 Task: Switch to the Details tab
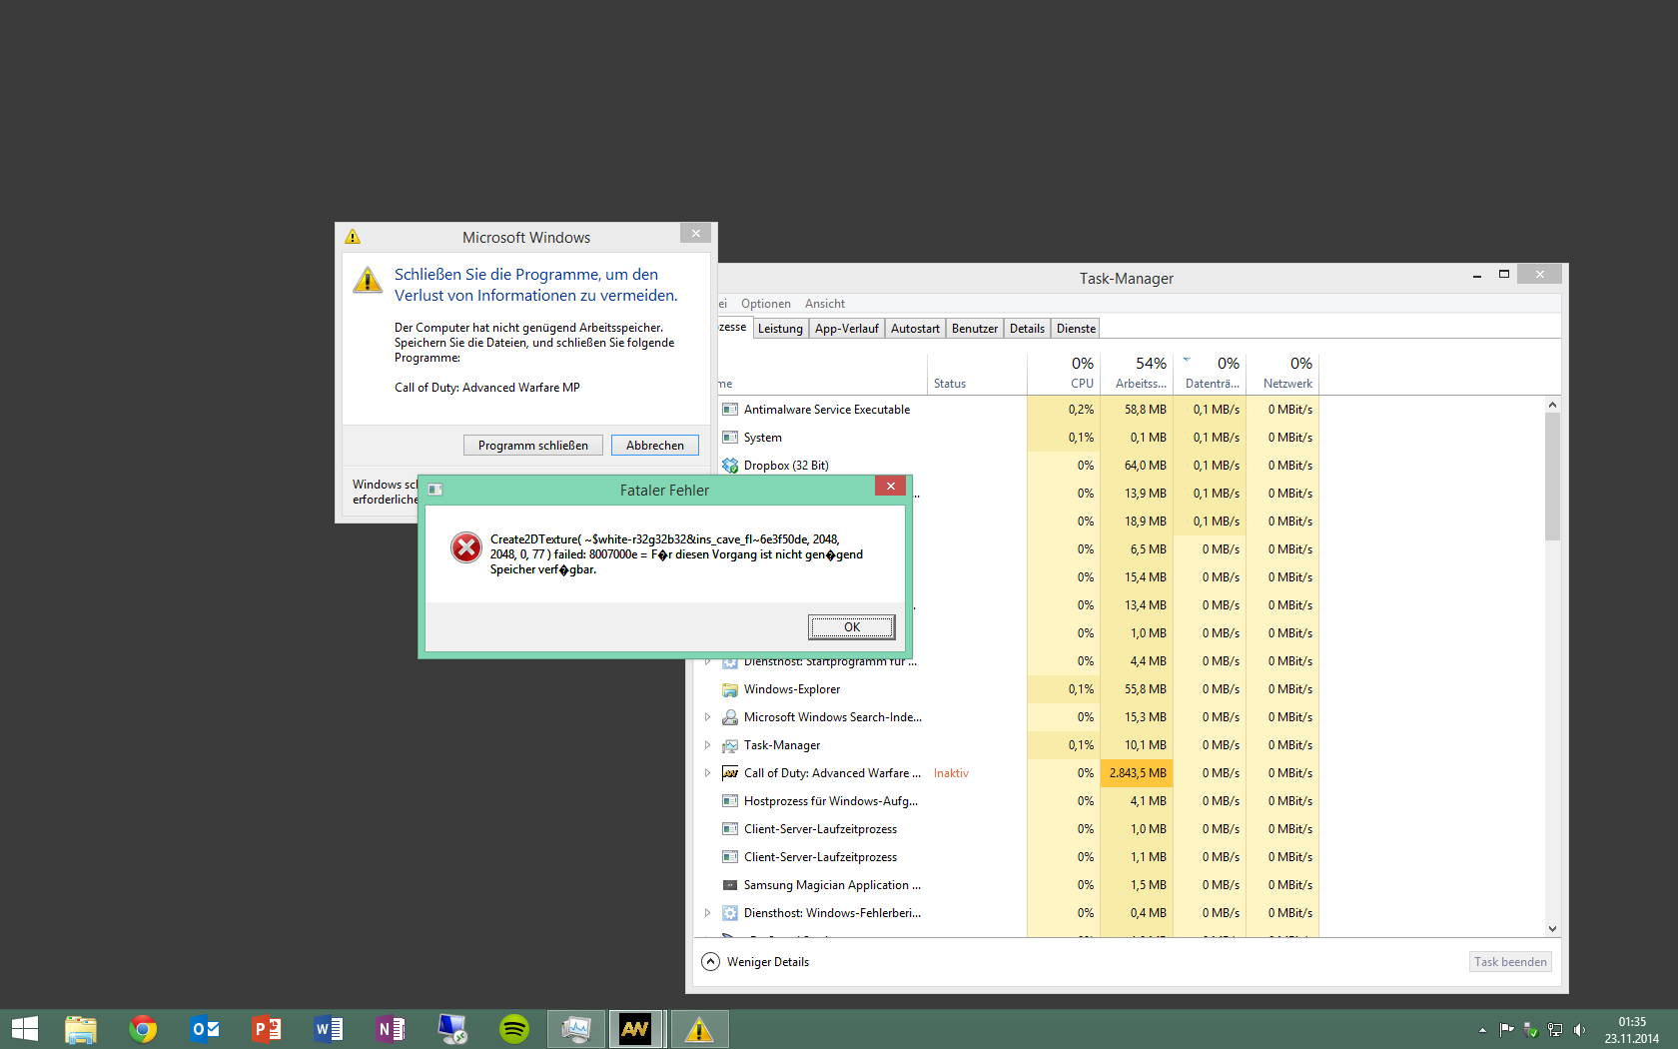pos(1027,329)
